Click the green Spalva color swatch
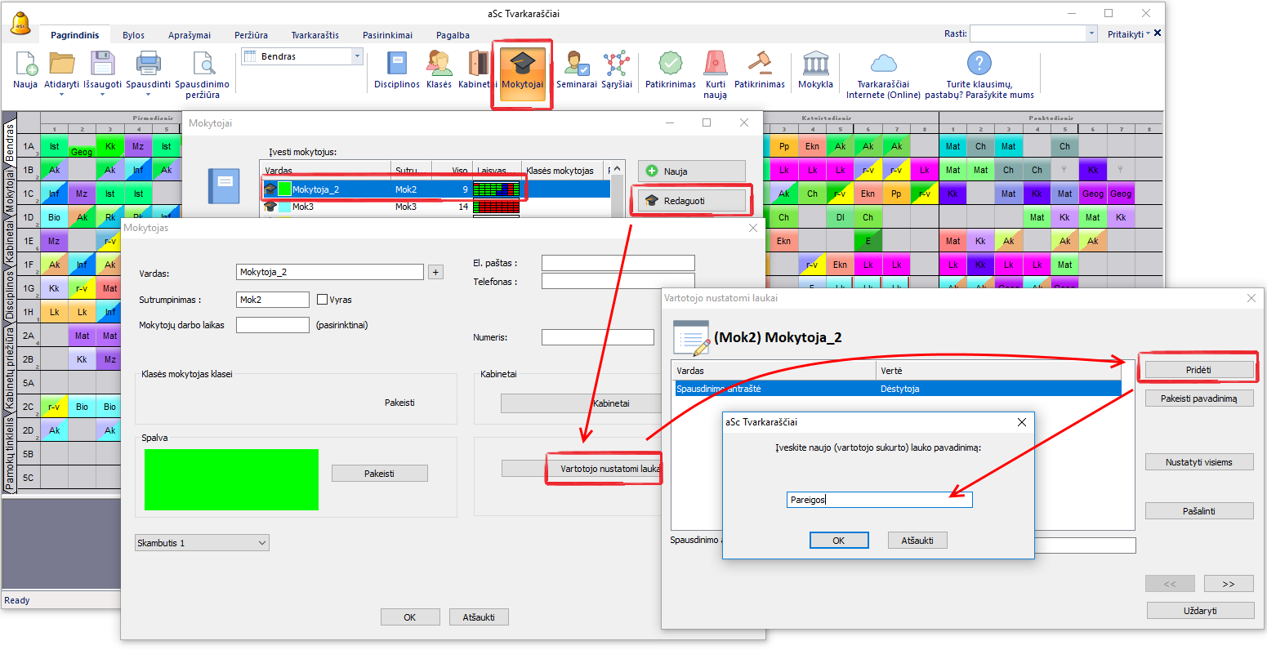This screenshot has height=650, width=1267. (x=231, y=479)
